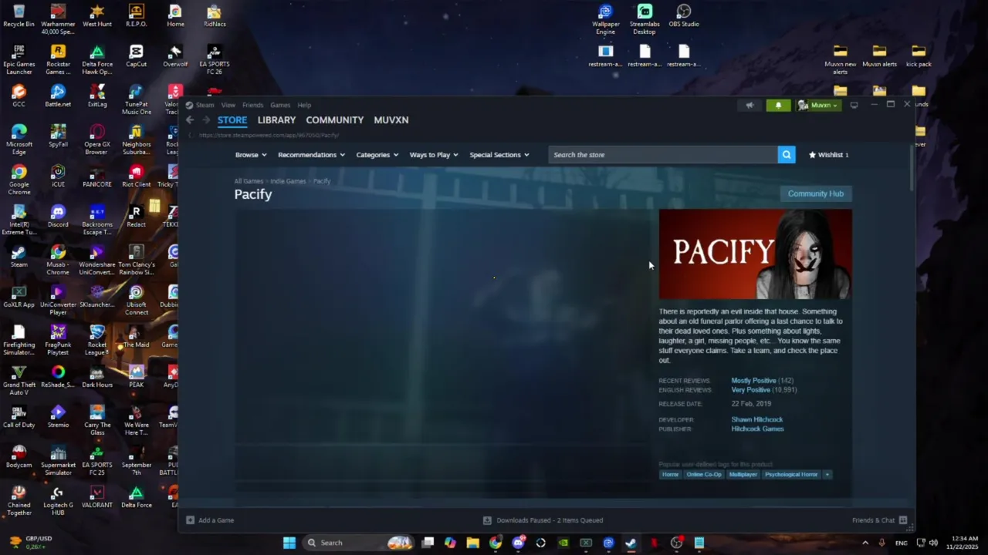Screen dimensions: 988x555
Task: Open the Games menu in Steam
Action: (x=280, y=105)
